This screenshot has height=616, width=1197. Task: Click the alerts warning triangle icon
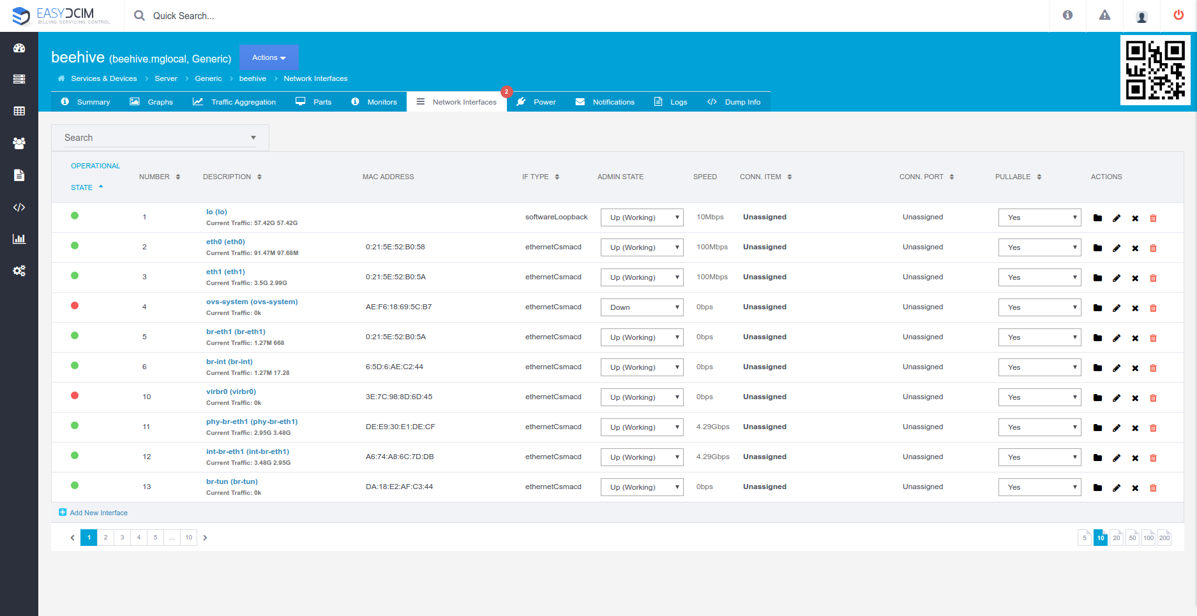tap(1104, 15)
